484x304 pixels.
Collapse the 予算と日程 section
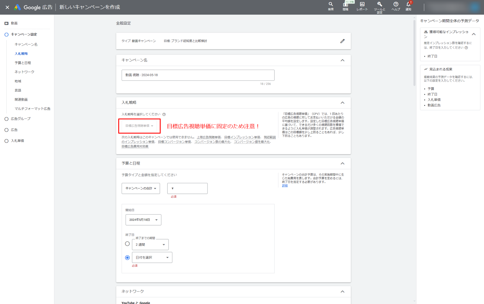pyautogui.click(x=342, y=163)
